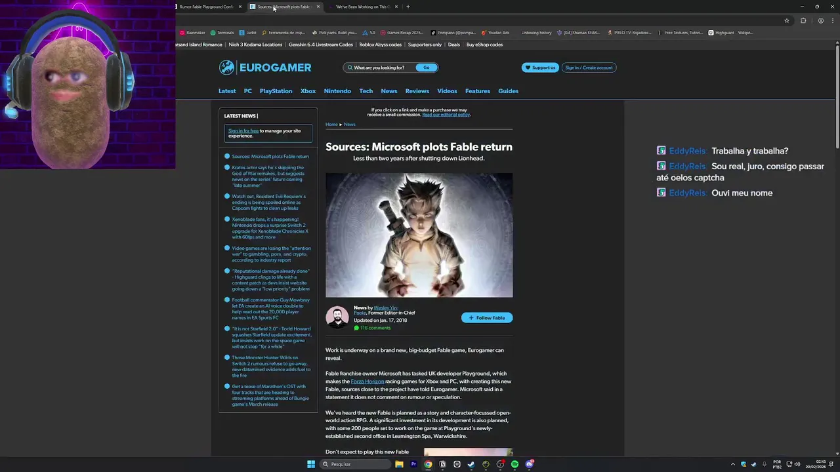Switch to the We've Been Working on This tab

(362, 7)
